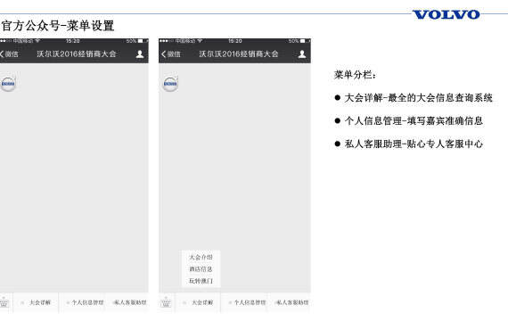Click bullet 个人信息管理-填写嘉宾准确信息
The height and width of the screenshot is (321, 508).
point(409,121)
